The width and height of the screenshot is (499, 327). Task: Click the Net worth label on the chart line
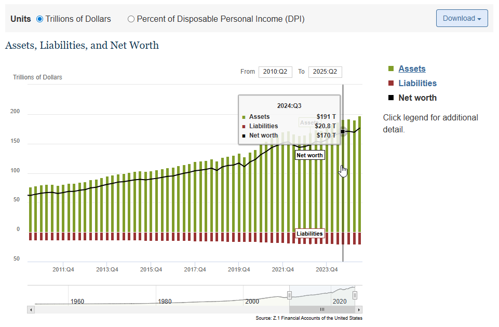309,155
